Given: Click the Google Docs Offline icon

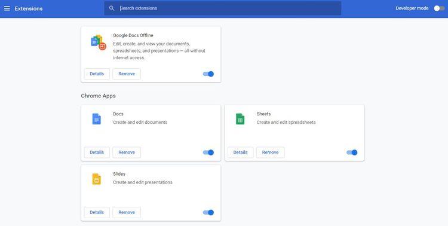Looking at the screenshot, I should (99, 42).
